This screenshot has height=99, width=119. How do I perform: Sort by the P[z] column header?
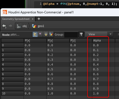[81, 41]
